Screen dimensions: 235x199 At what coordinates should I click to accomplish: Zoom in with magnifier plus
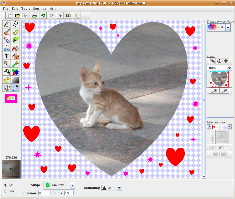point(214,91)
